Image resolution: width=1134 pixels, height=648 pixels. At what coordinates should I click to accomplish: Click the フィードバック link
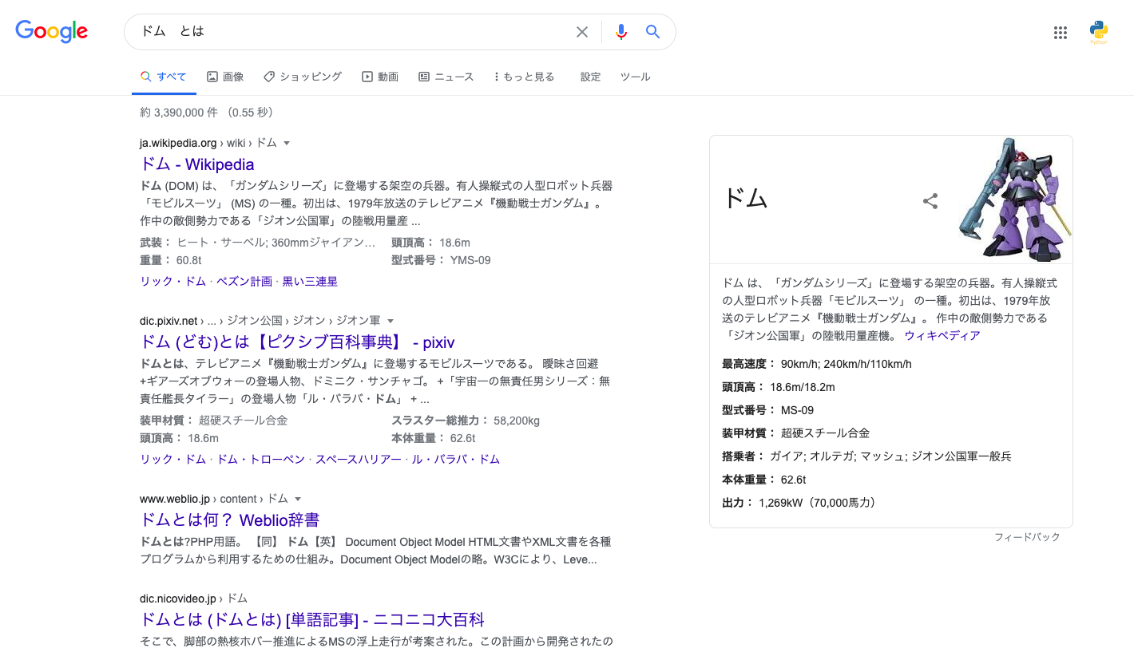coord(1027,537)
